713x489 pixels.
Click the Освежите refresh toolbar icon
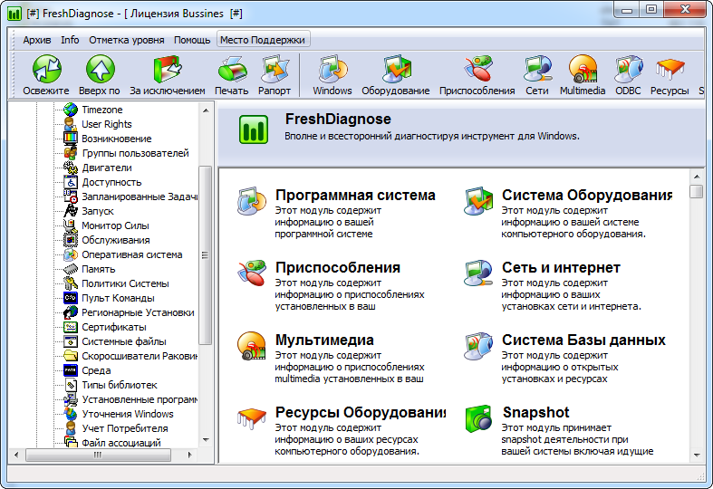(x=47, y=69)
